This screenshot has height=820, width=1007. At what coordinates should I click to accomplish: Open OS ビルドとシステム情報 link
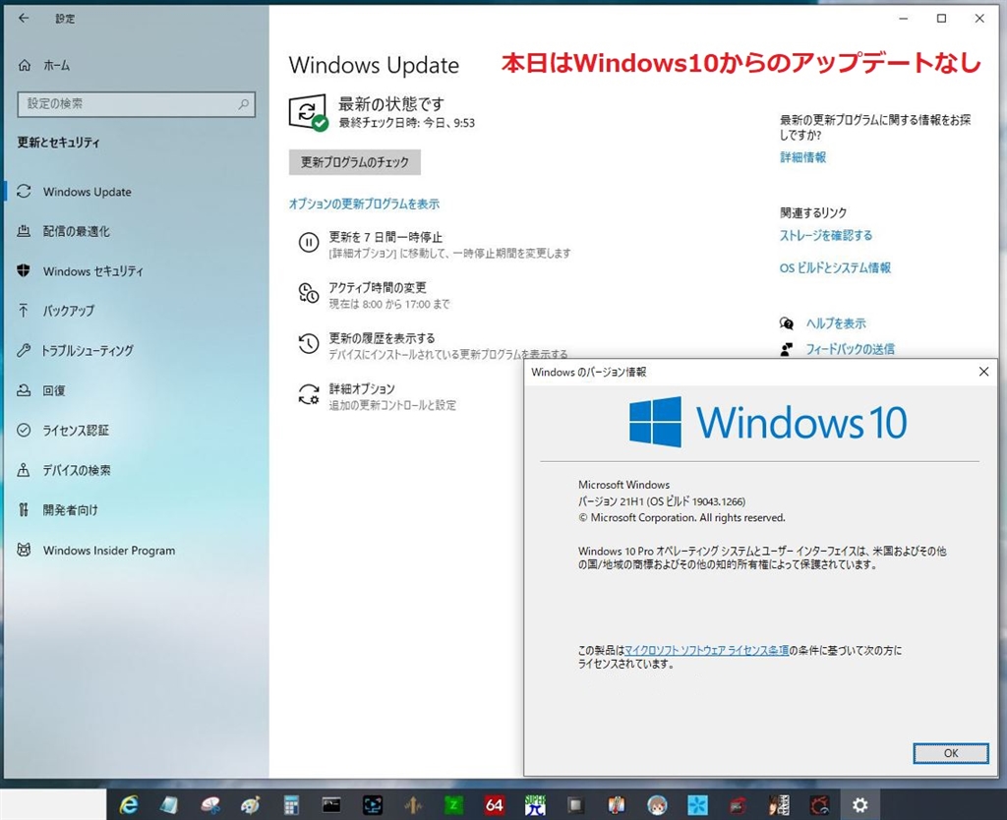(x=835, y=267)
